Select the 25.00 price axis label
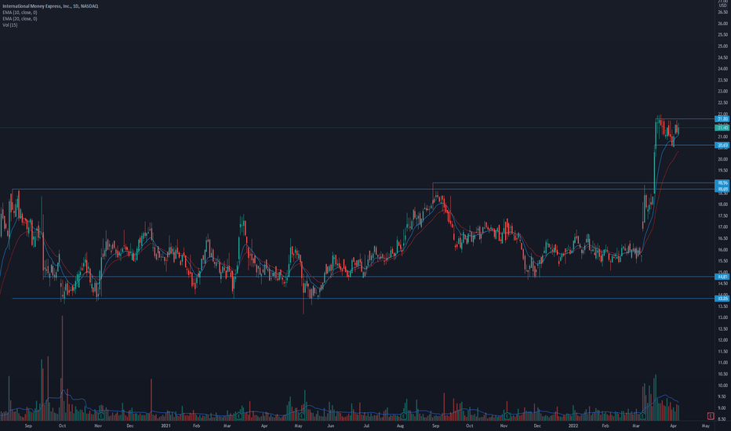Image resolution: width=731 pixels, height=431 pixels. [722, 46]
